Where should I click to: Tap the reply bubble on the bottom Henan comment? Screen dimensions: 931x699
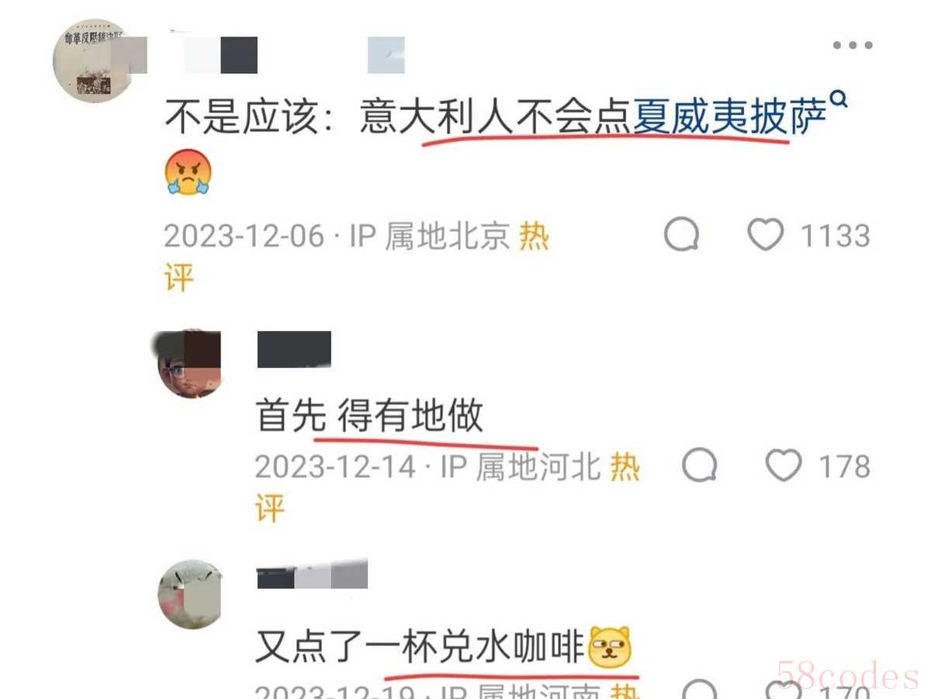coord(700,690)
